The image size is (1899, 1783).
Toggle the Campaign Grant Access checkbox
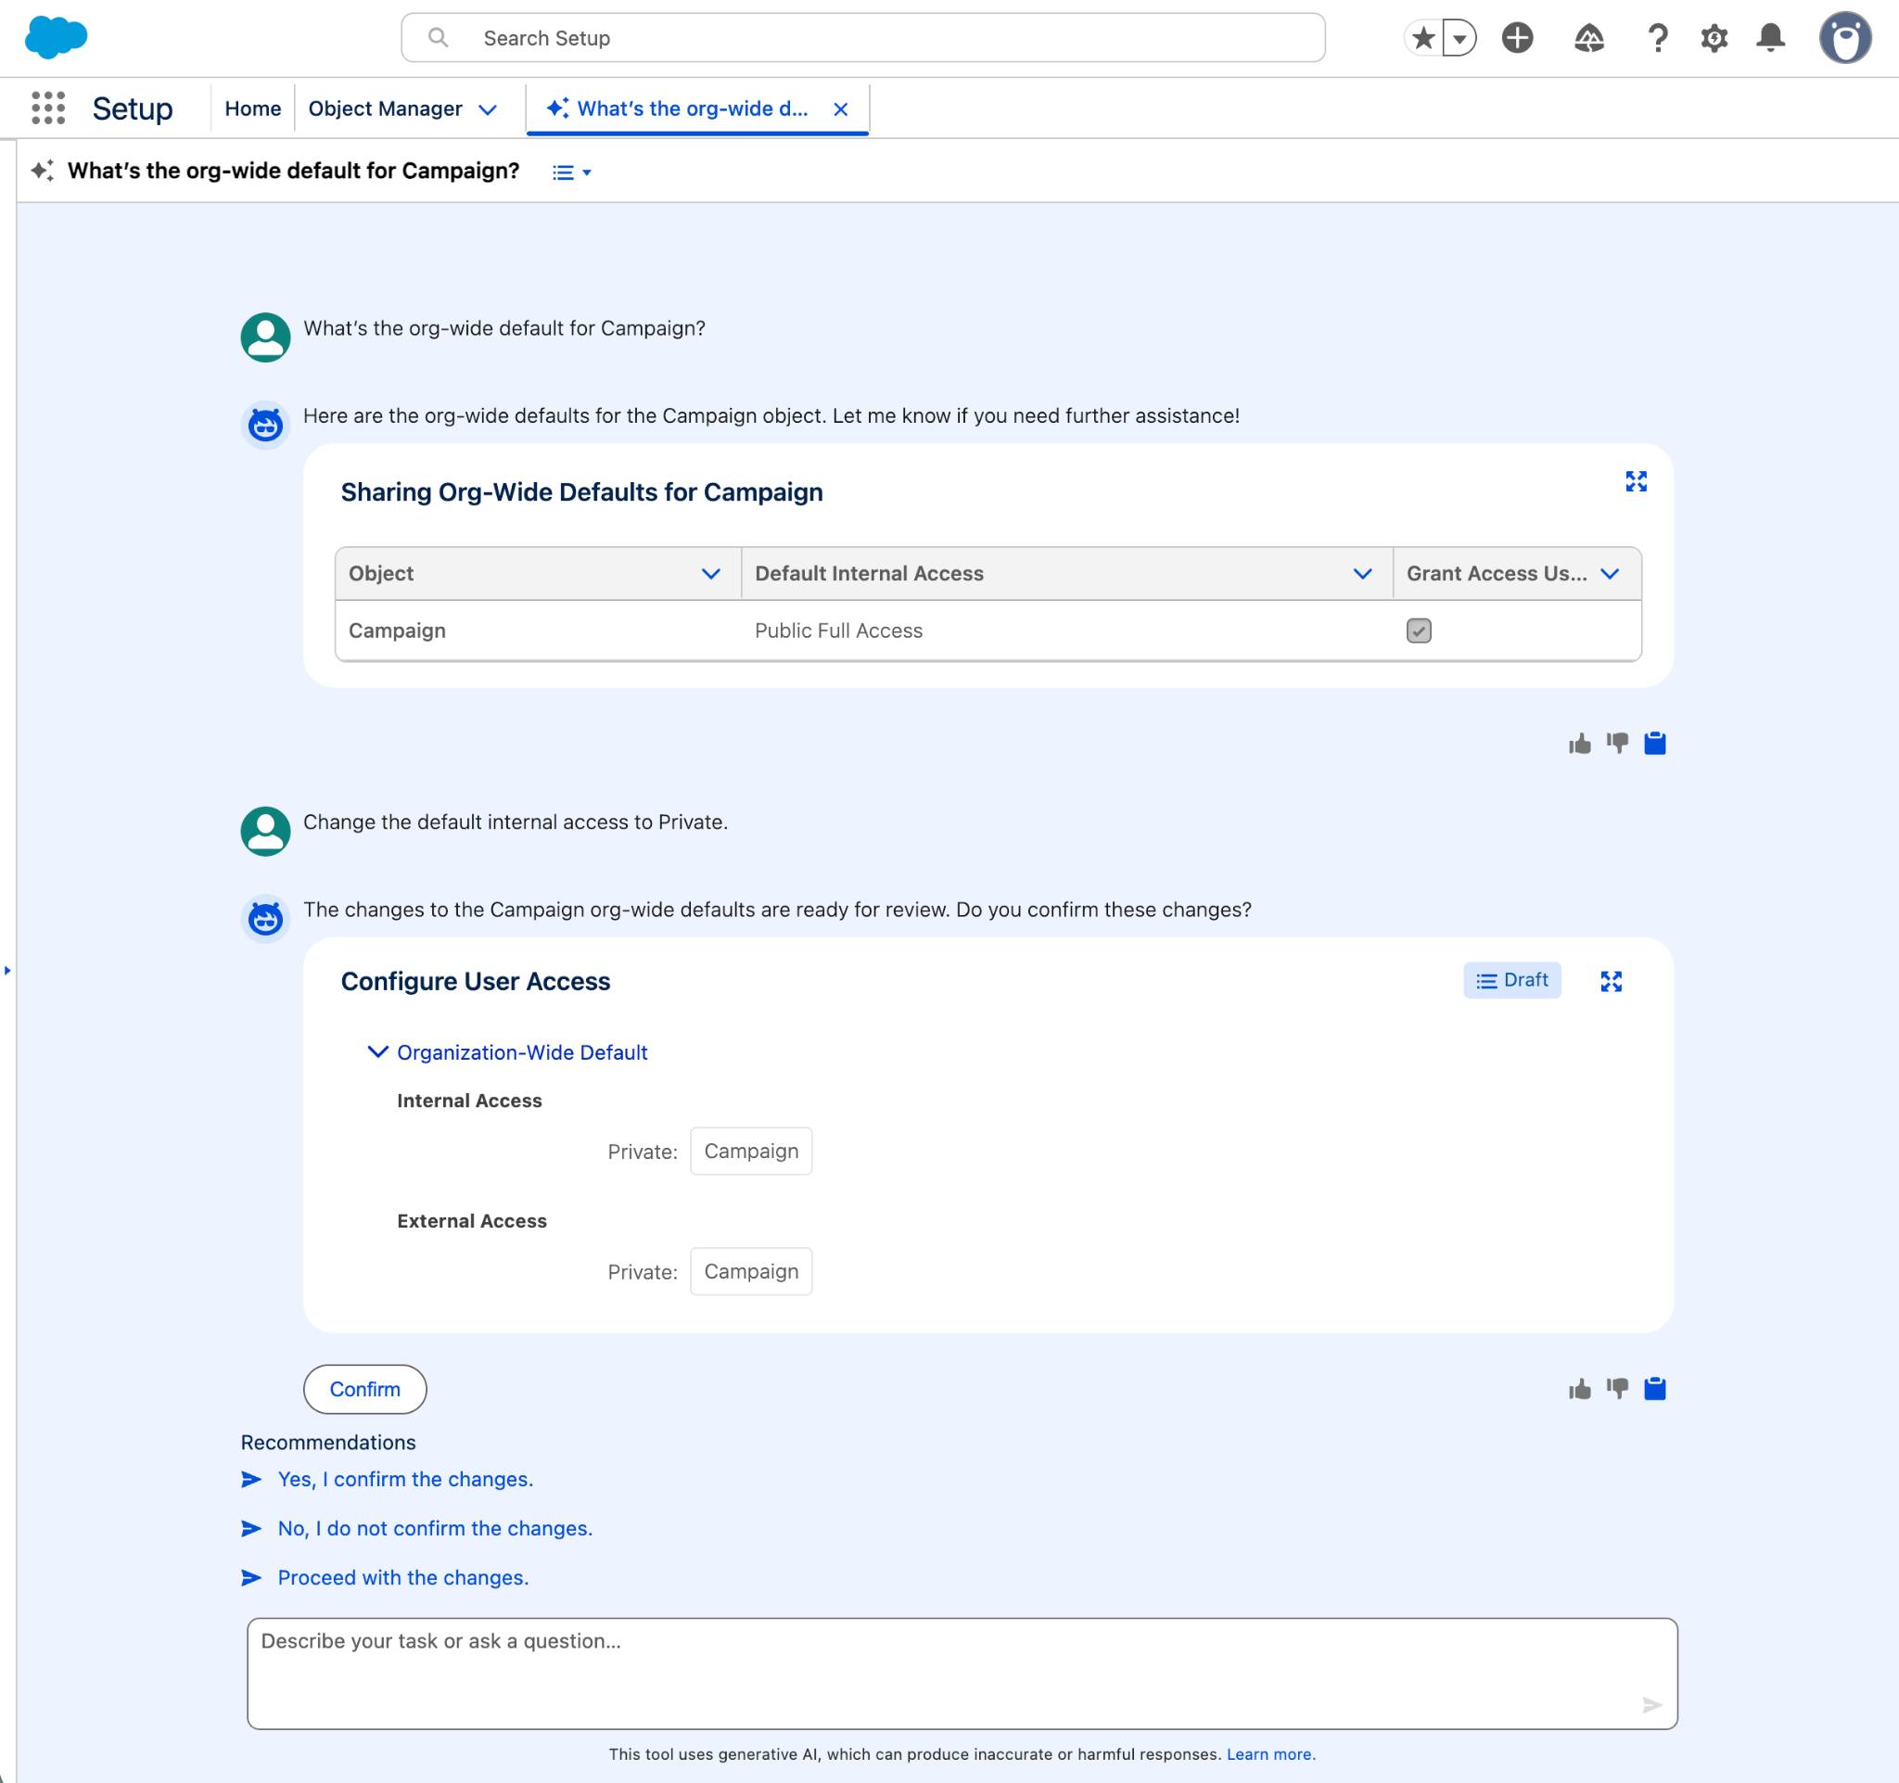click(x=1419, y=630)
